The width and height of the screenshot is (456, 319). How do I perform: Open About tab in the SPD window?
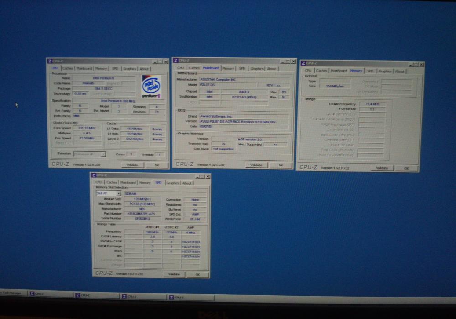coord(187,183)
